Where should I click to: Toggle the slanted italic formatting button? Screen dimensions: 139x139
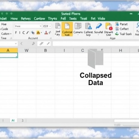[27, 33]
